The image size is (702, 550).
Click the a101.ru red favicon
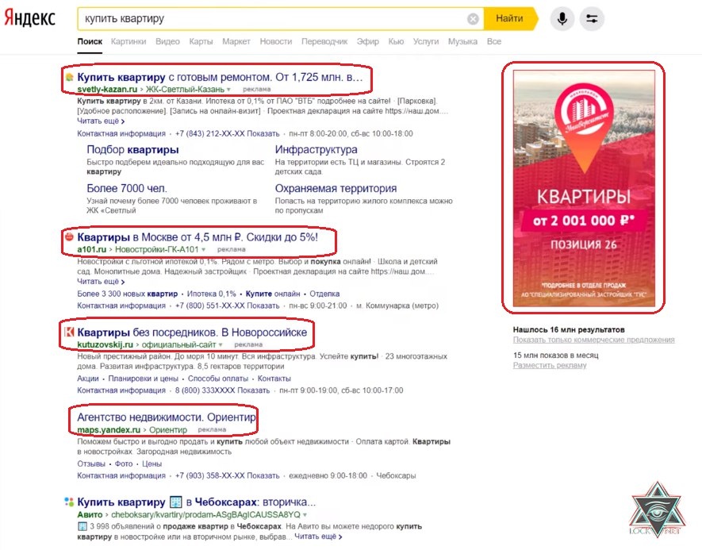tap(69, 237)
